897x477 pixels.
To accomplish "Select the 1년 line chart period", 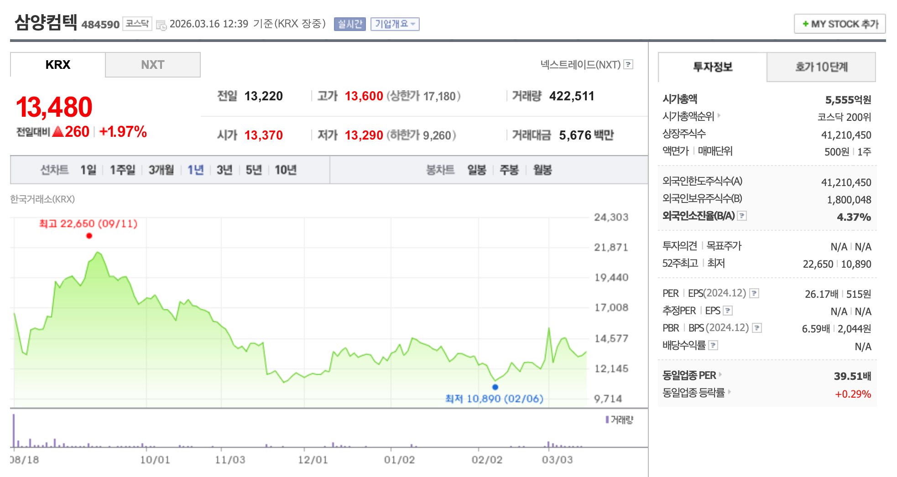I will pyautogui.click(x=195, y=170).
